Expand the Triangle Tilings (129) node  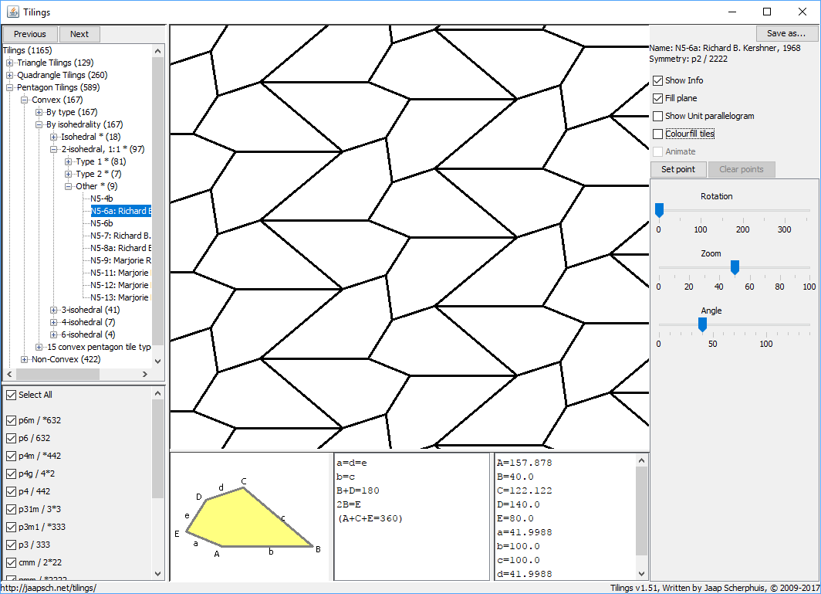coord(9,63)
